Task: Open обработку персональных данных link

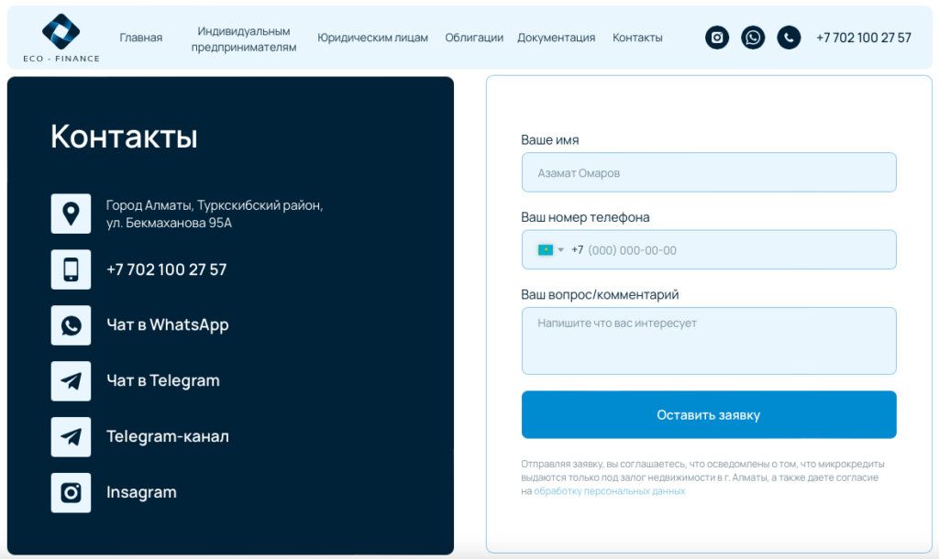Action: [x=609, y=491]
